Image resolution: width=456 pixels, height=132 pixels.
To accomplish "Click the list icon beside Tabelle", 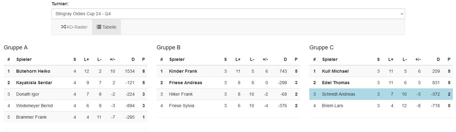I will 99,27.
